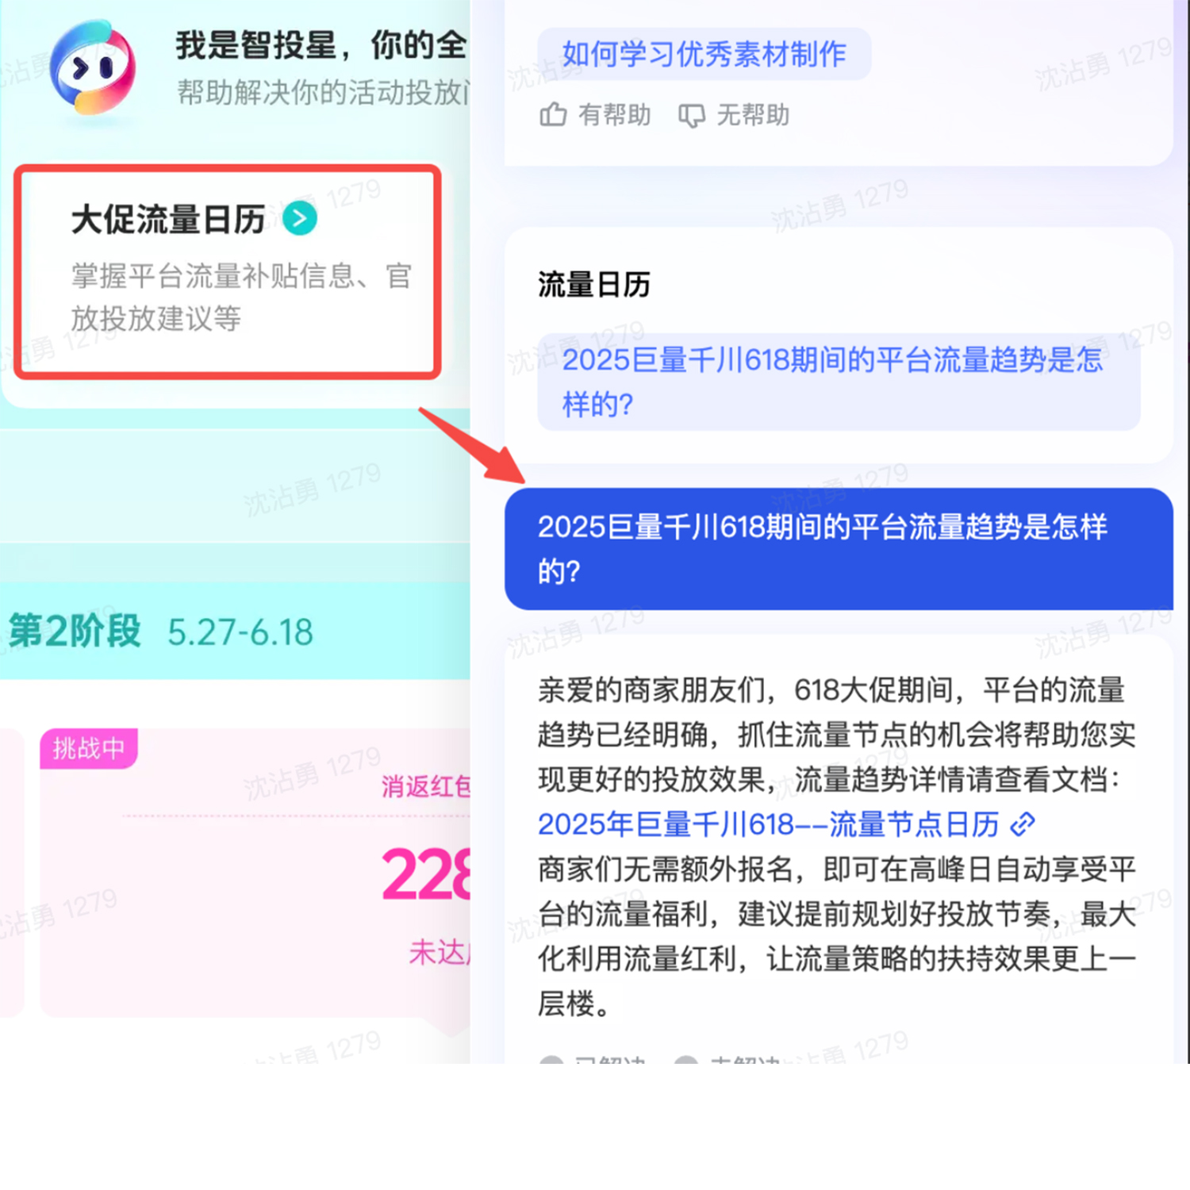Select the suggestion 如何学习优秀素材制作
The height and width of the screenshot is (1190, 1190).
pos(704,54)
